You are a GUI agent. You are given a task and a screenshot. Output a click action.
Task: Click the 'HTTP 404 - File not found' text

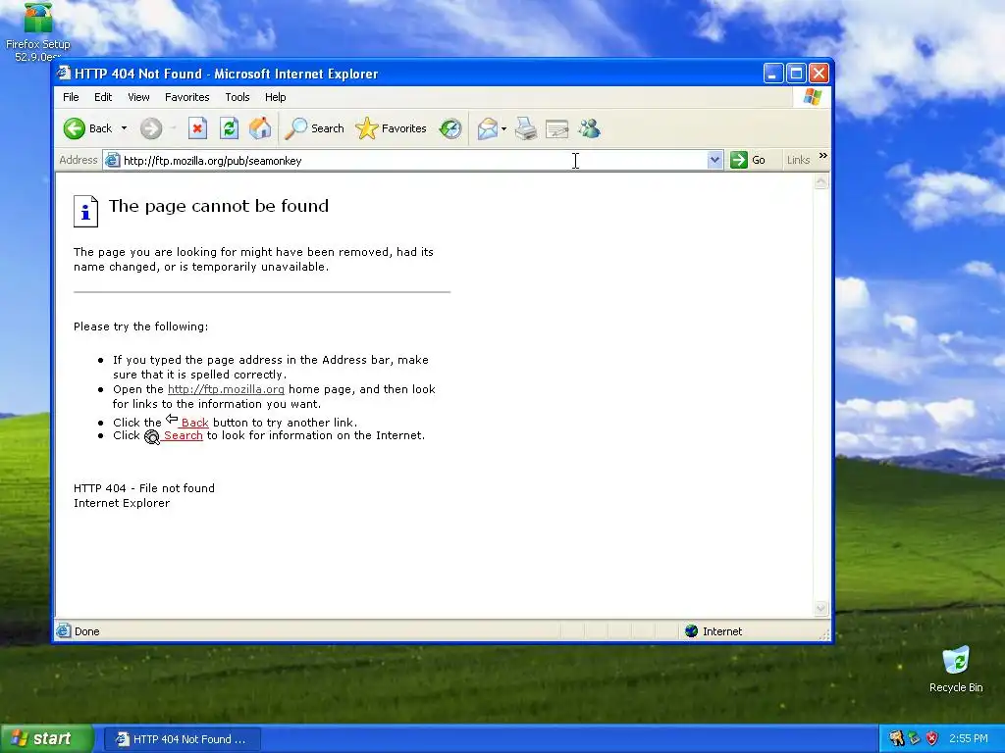144,488
